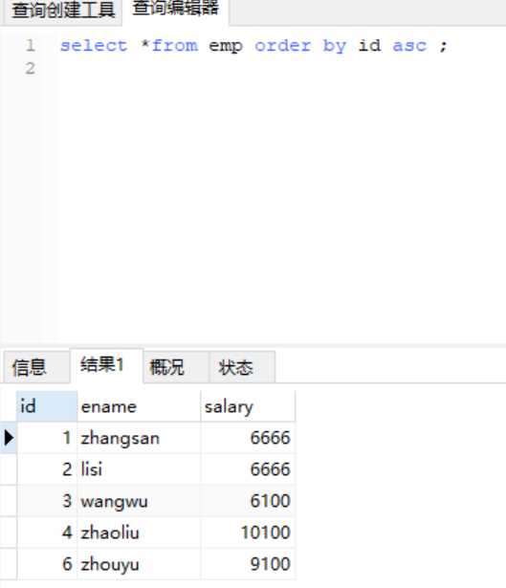Viewport: 506px width, 588px height.
Task: Select the cell 'zhouyu'
Action: pyautogui.click(x=139, y=564)
